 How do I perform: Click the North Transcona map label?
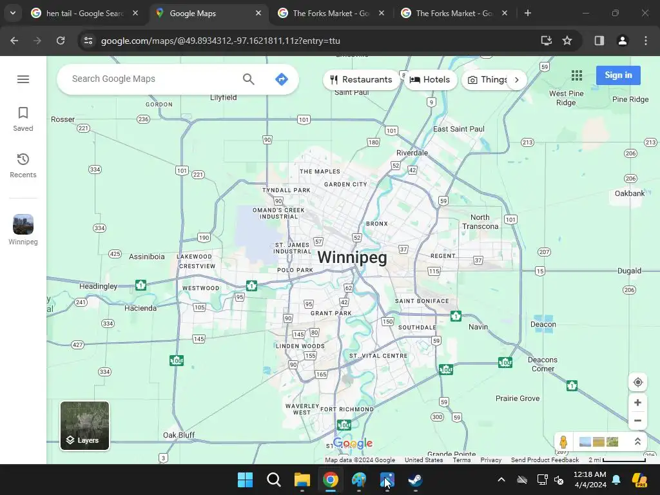click(x=480, y=222)
